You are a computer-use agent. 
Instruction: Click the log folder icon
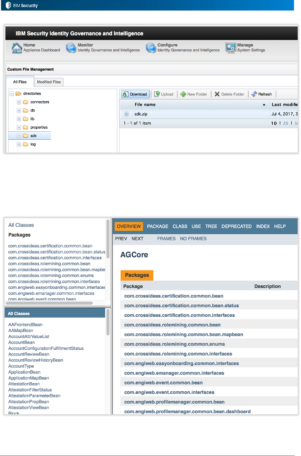(x=26, y=144)
